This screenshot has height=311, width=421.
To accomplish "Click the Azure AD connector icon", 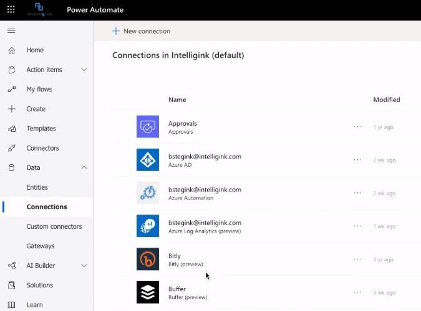I will tap(148, 160).
